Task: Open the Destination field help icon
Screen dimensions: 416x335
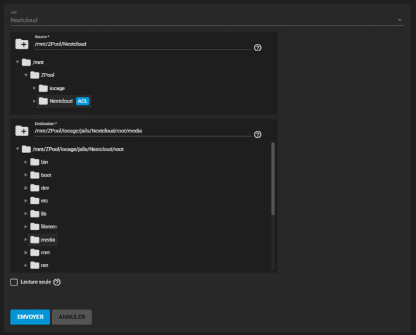Action: pyautogui.click(x=257, y=134)
